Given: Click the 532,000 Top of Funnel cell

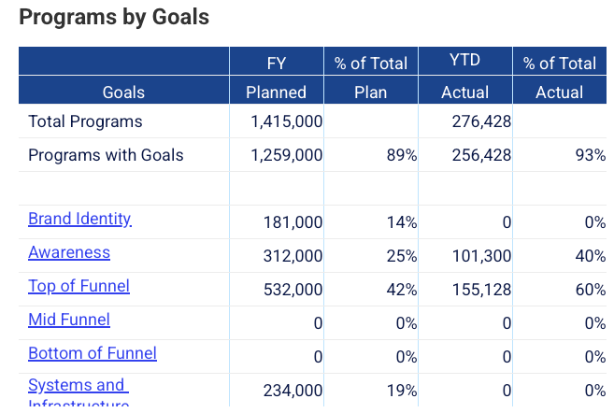Looking at the screenshot, I should [x=293, y=290].
